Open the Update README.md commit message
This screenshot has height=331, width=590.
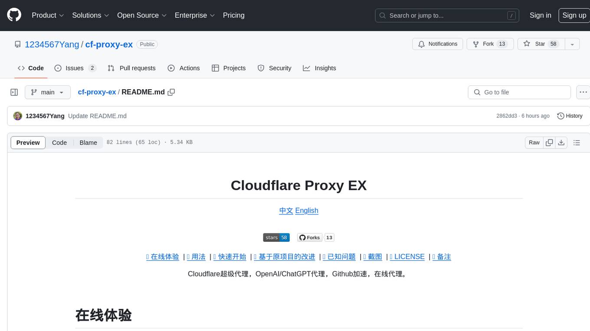(97, 116)
